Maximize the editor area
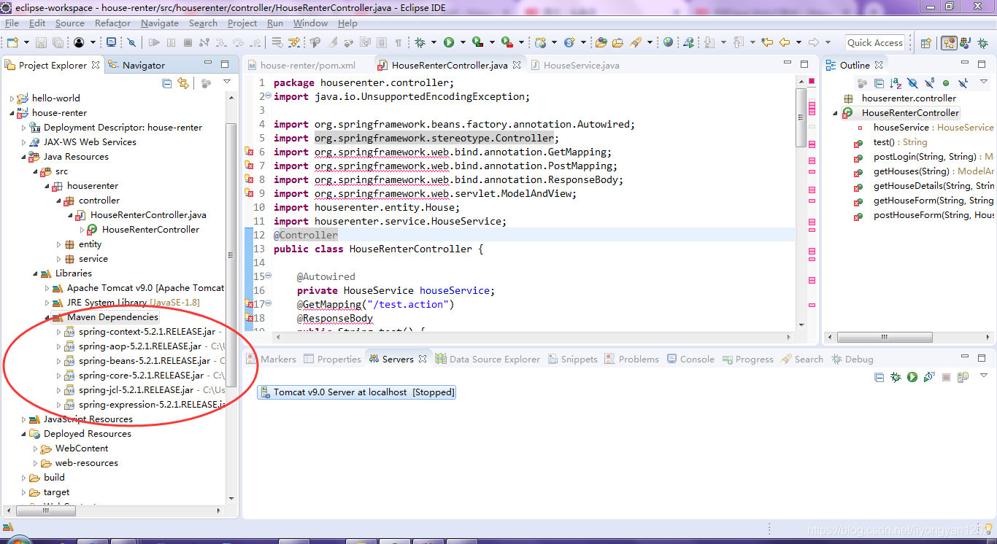This screenshot has height=544, width=997. (x=804, y=64)
